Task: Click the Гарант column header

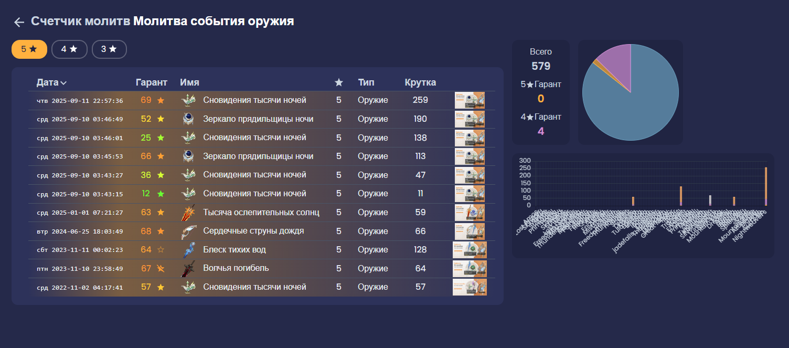Action: [151, 82]
